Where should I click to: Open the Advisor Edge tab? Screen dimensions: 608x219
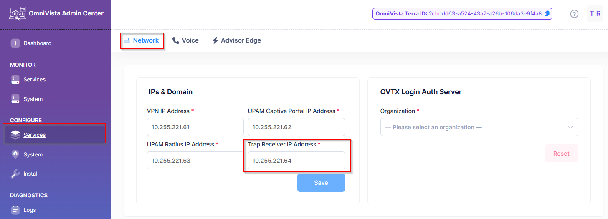(x=237, y=40)
